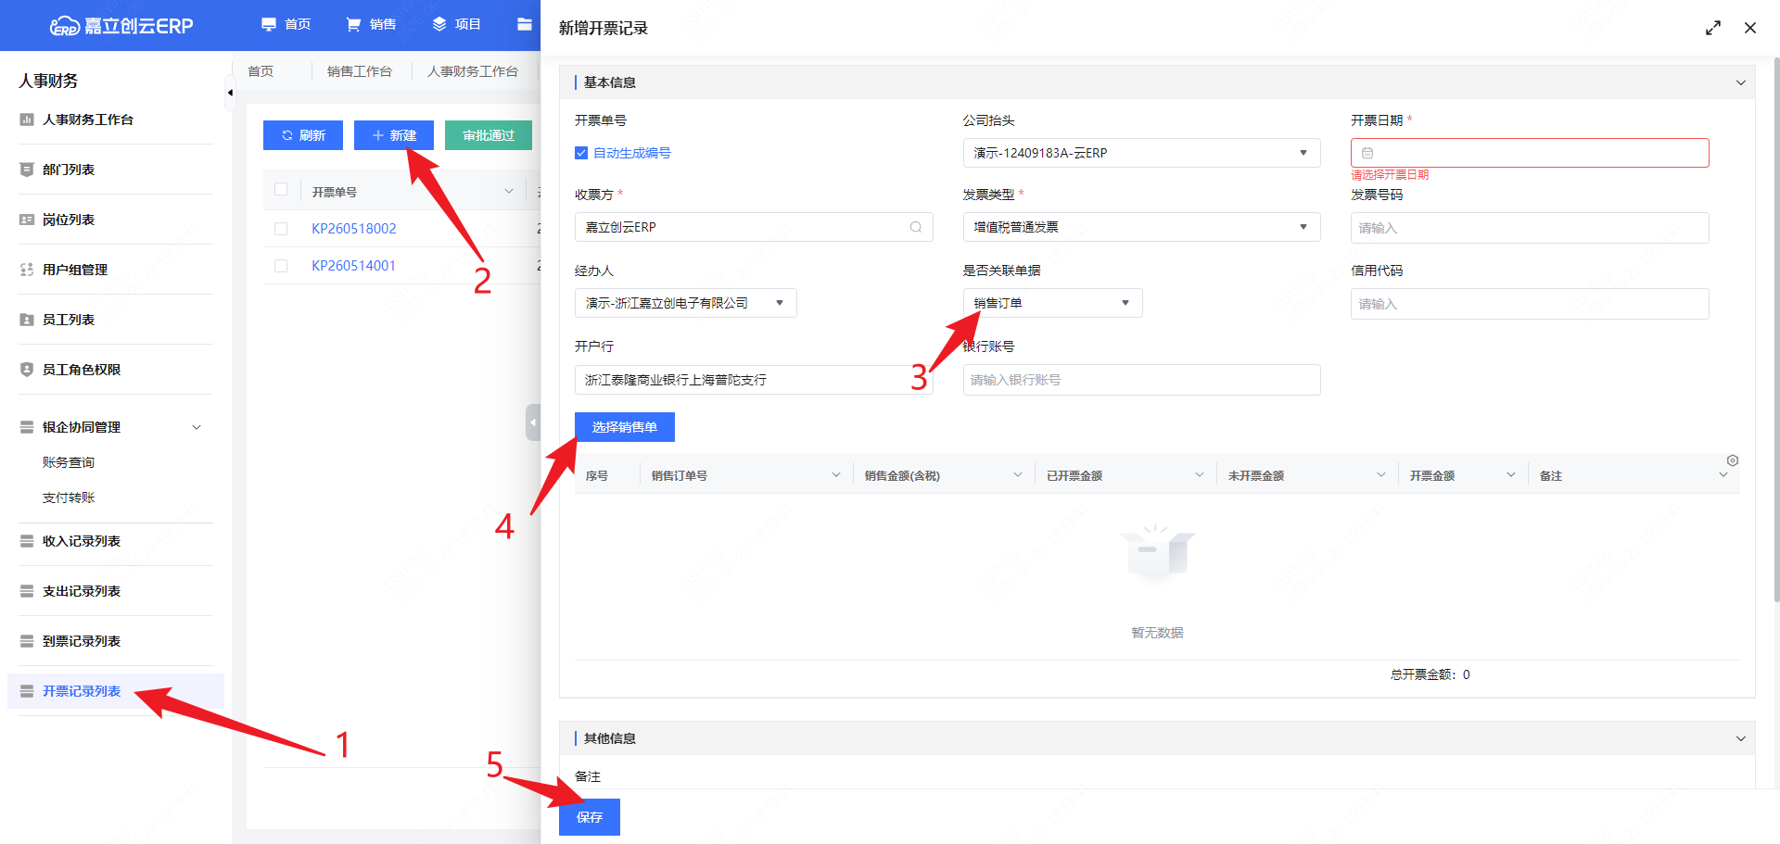Switch to the 销售工作台 tab
1780x844 pixels.
359,71
